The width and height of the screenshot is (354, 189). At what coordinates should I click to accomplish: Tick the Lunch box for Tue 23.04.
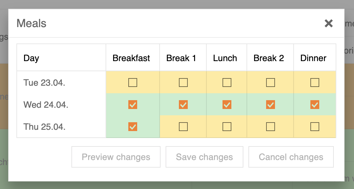tap(227, 83)
